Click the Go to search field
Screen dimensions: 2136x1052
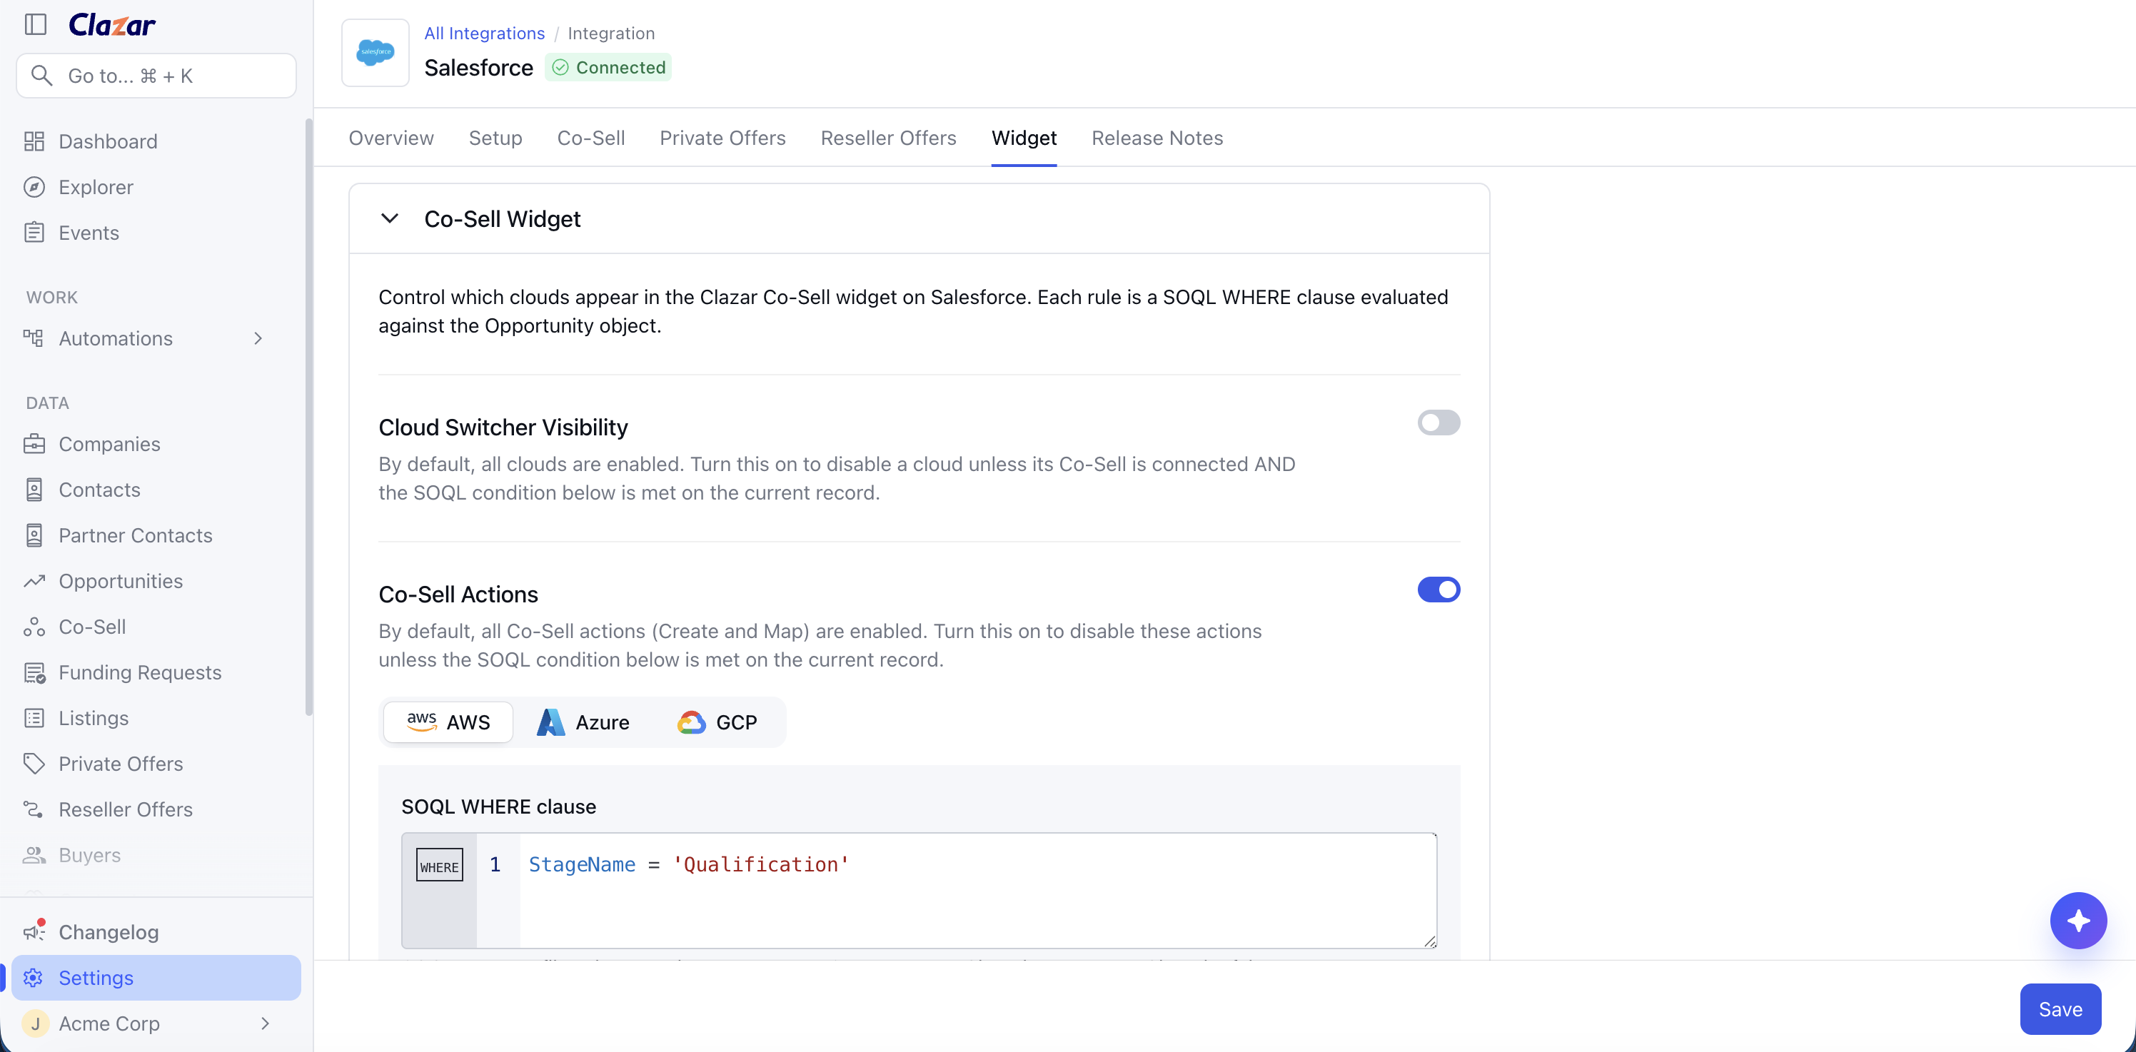[156, 76]
